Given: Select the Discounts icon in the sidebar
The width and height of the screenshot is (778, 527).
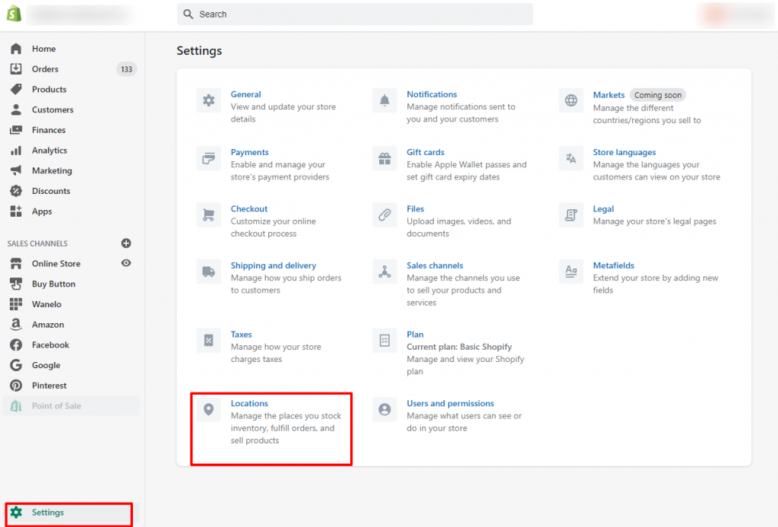Looking at the screenshot, I should [x=17, y=191].
